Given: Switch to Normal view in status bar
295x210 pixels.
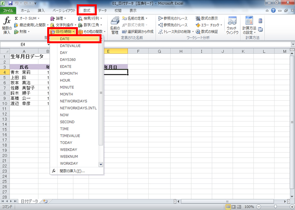Looking at the screenshot, I should click(x=228, y=207).
